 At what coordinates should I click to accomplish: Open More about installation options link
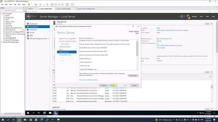pos(89,80)
